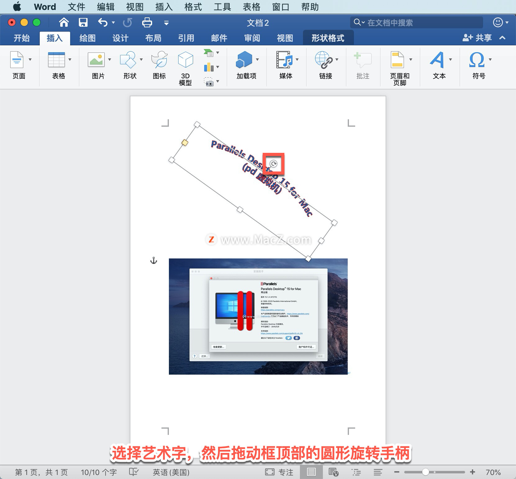Open 页眉和页脚 header and footer

397,60
